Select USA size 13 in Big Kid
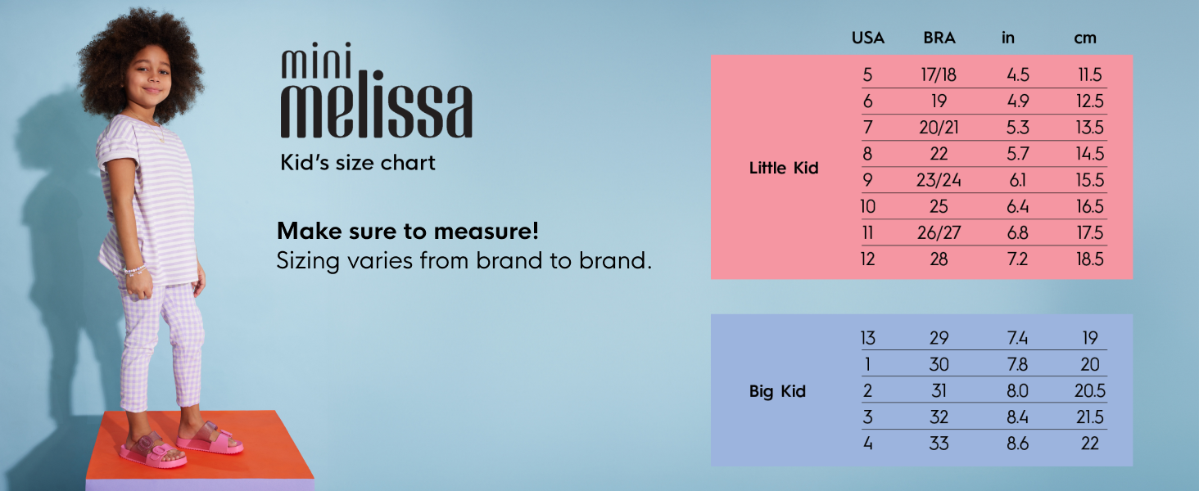The image size is (1199, 491). tap(868, 338)
